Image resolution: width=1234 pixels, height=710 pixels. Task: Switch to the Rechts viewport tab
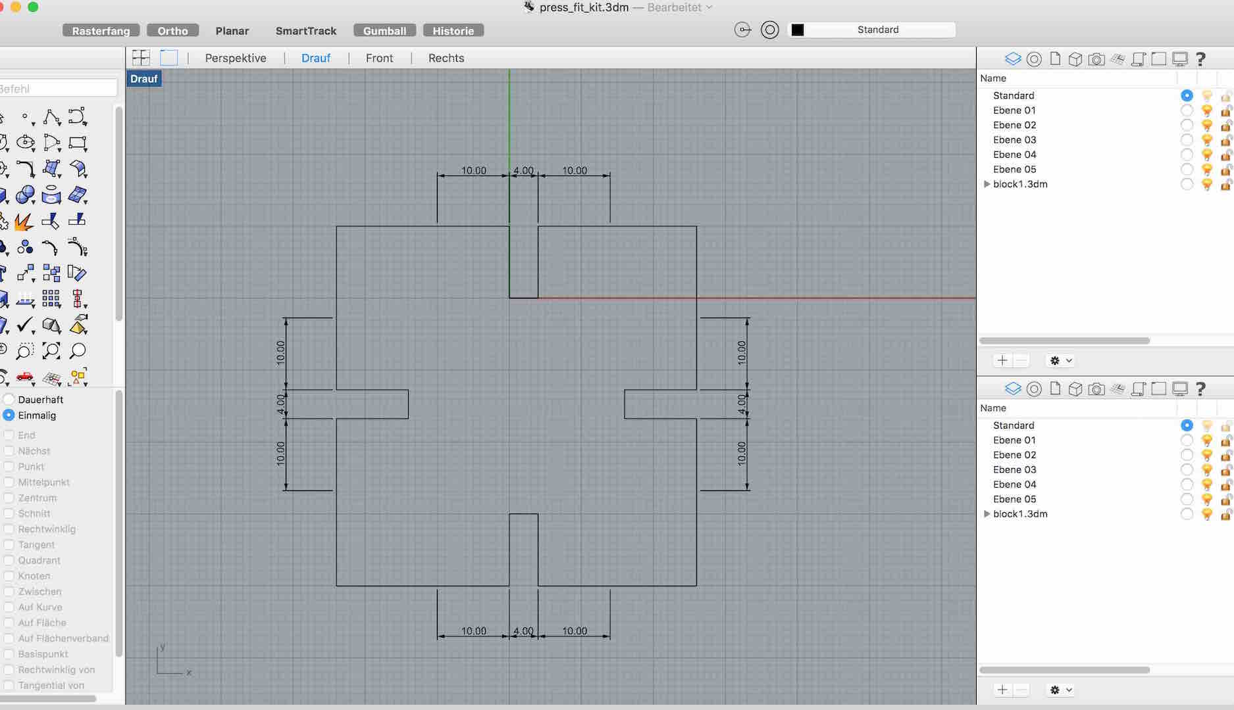446,58
